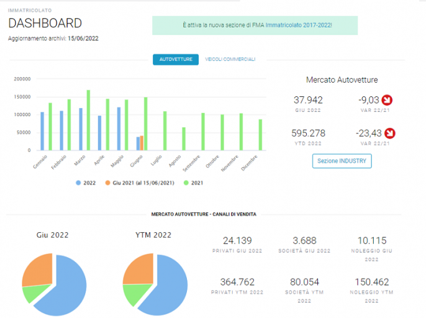Image resolution: width=426 pixels, height=318 pixels.
Task: Click the 364.762 Privati YTM value
Action: click(237, 282)
